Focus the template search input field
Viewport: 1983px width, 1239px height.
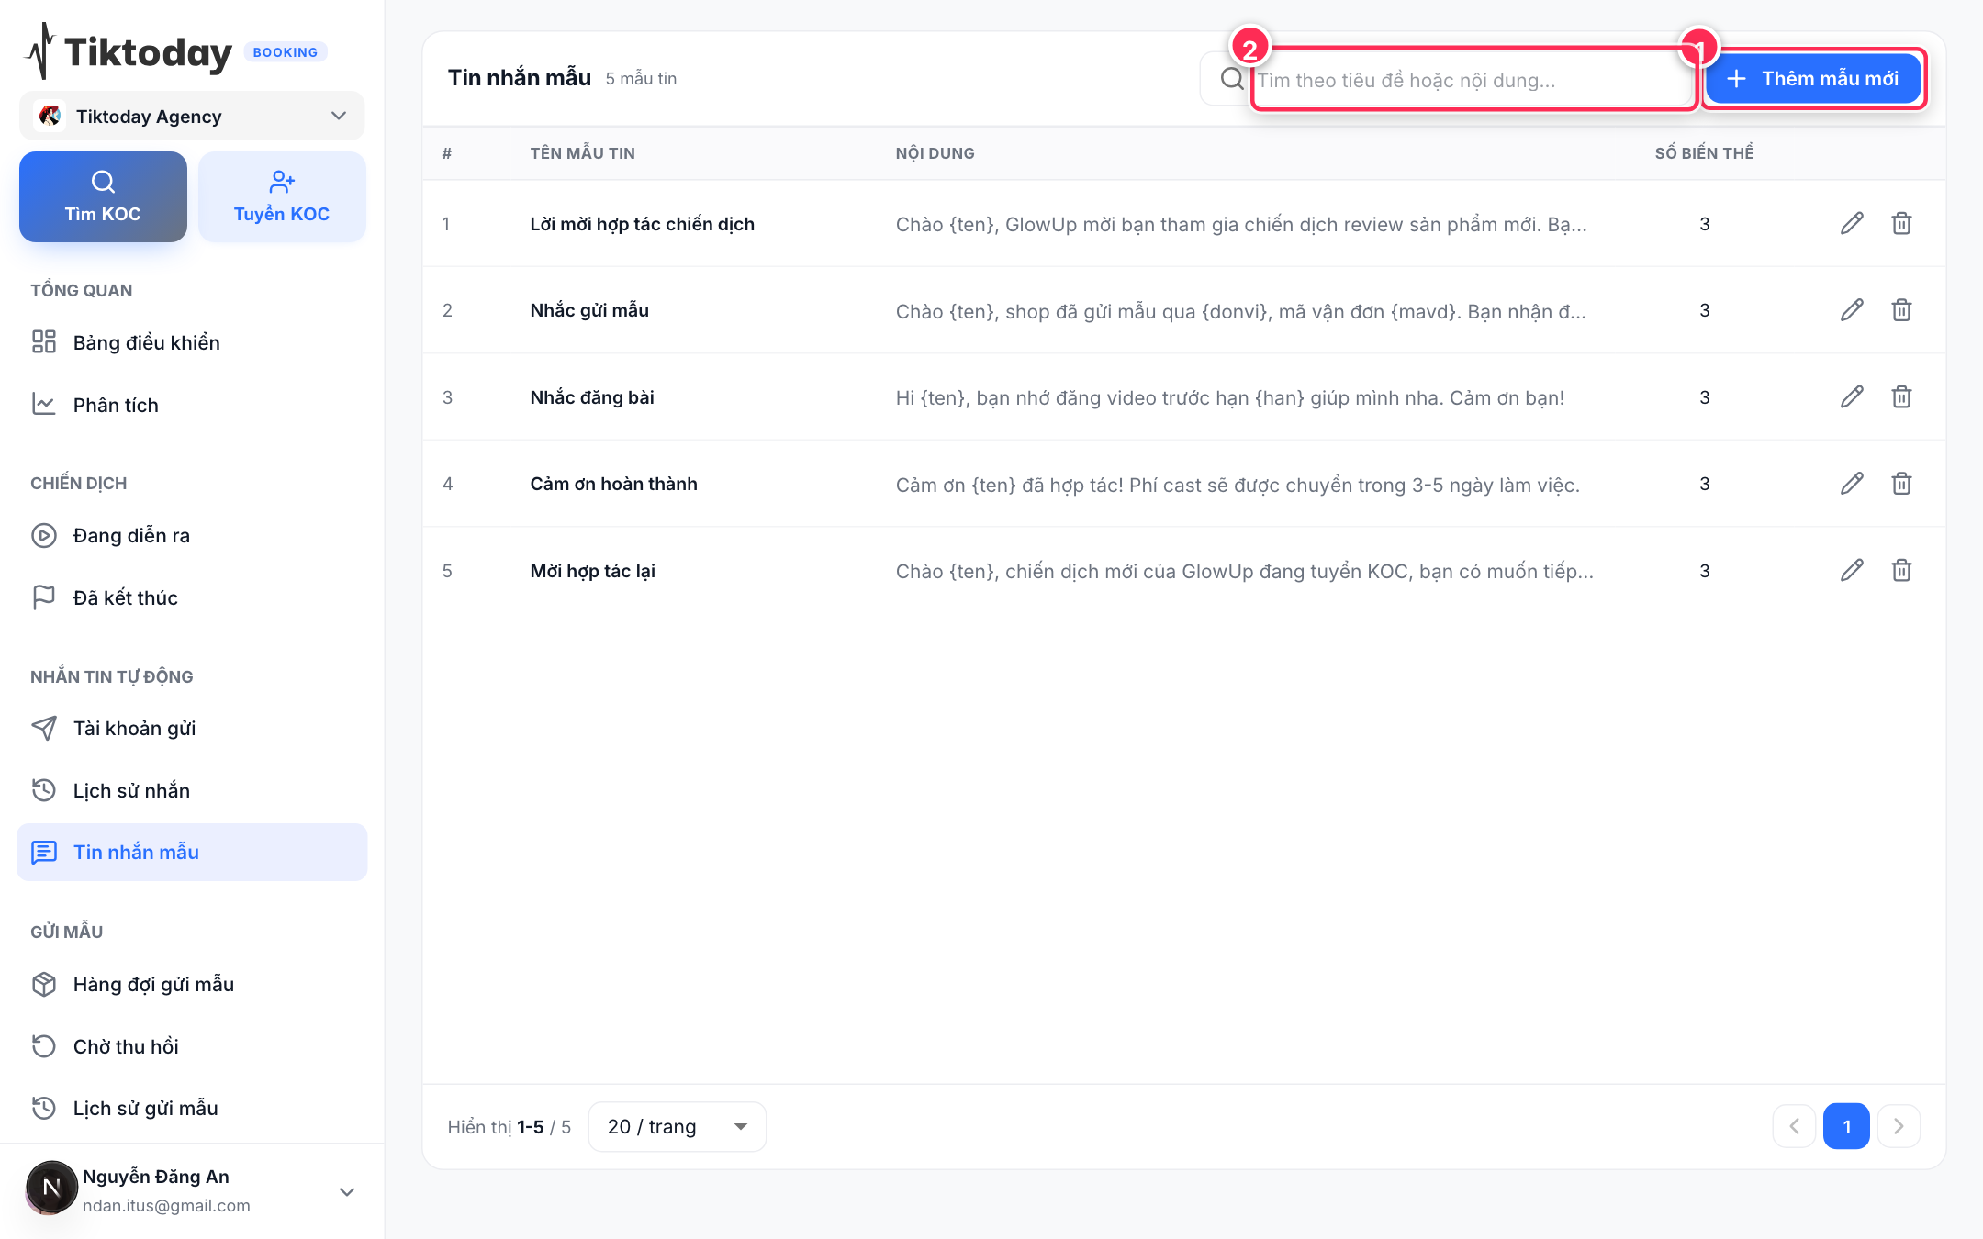1473,80
